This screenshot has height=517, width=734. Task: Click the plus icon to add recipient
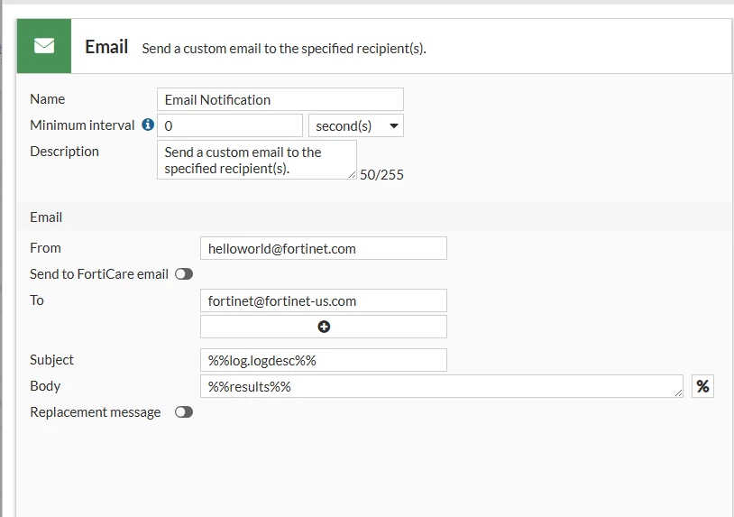324,327
